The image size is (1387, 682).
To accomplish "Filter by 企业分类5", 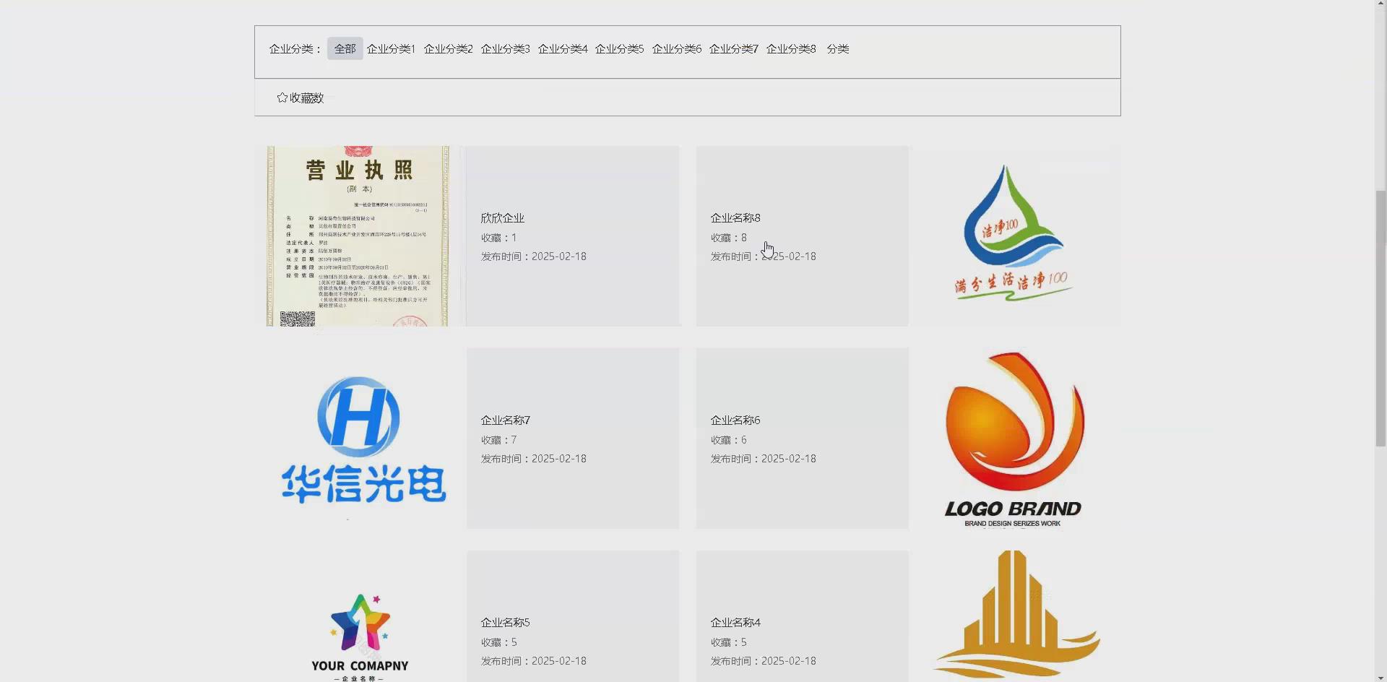I will click(619, 48).
